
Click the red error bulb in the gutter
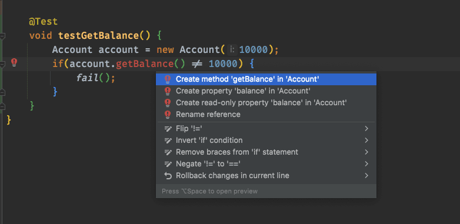pos(14,62)
